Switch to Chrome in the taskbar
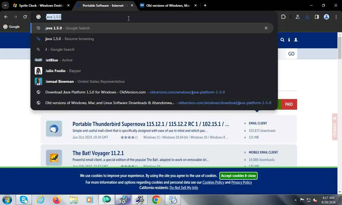The width and height of the screenshot is (342, 205). [x=156, y=200]
